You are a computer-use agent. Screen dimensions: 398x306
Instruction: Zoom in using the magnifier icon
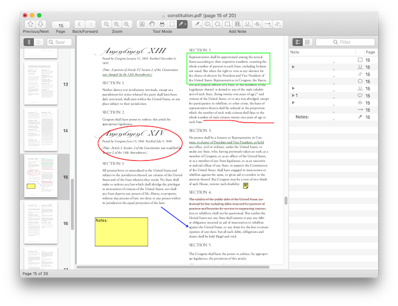coord(127,24)
